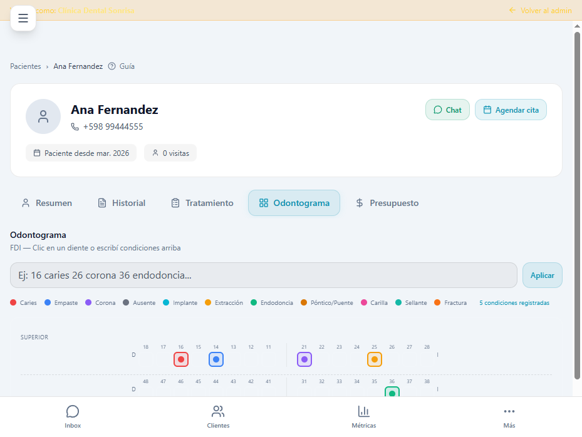Select the red caries marker on tooth 16
582x437 pixels.
[180, 359]
